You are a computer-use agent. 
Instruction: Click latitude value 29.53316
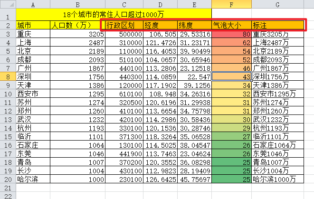click(194, 34)
